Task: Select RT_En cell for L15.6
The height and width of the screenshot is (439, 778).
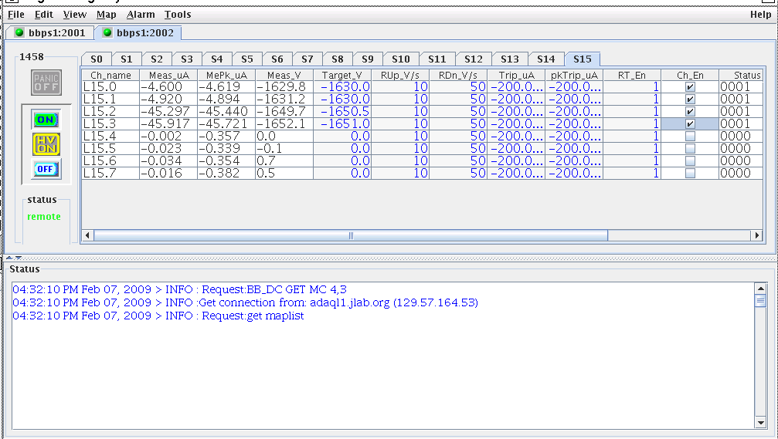Action: pos(632,161)
